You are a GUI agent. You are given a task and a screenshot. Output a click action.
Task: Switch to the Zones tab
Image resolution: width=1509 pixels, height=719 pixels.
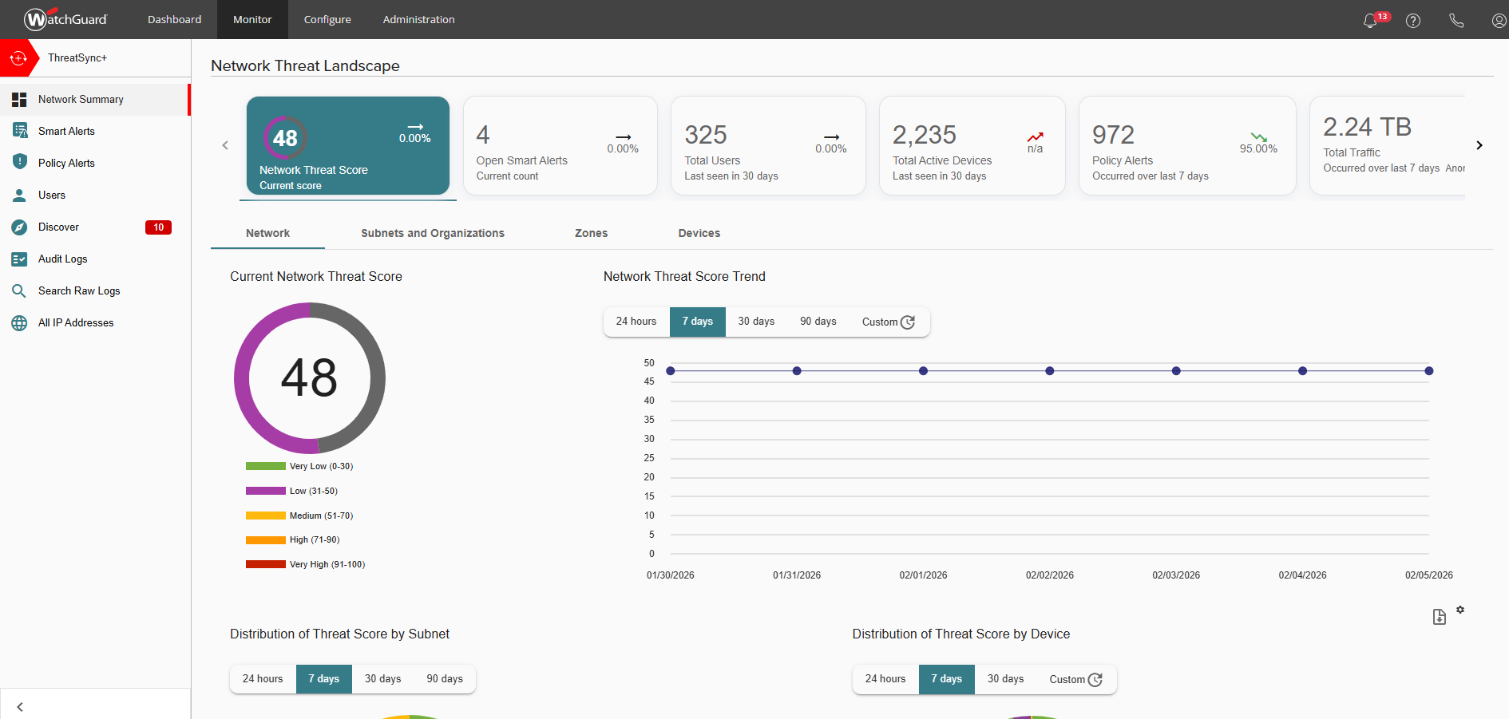pyautogui.click(x=591, y=233)
